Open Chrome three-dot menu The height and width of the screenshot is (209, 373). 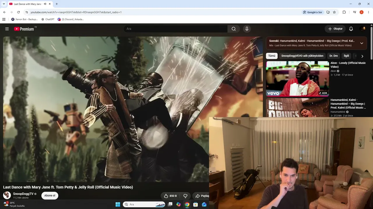click(x=369, y=12)
